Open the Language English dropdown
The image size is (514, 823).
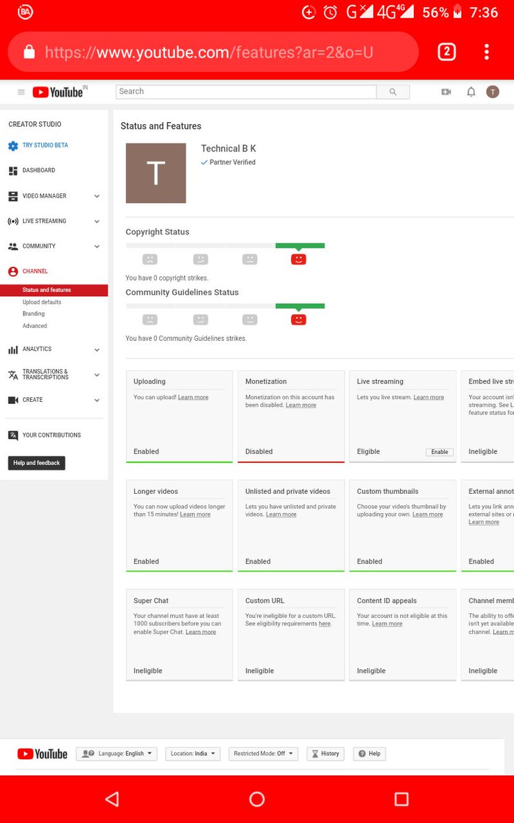pyautogui.click(x=117, y=754)
